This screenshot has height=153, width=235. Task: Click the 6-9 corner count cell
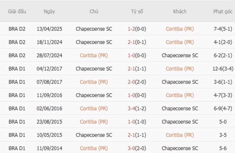(x=223, y=108)
